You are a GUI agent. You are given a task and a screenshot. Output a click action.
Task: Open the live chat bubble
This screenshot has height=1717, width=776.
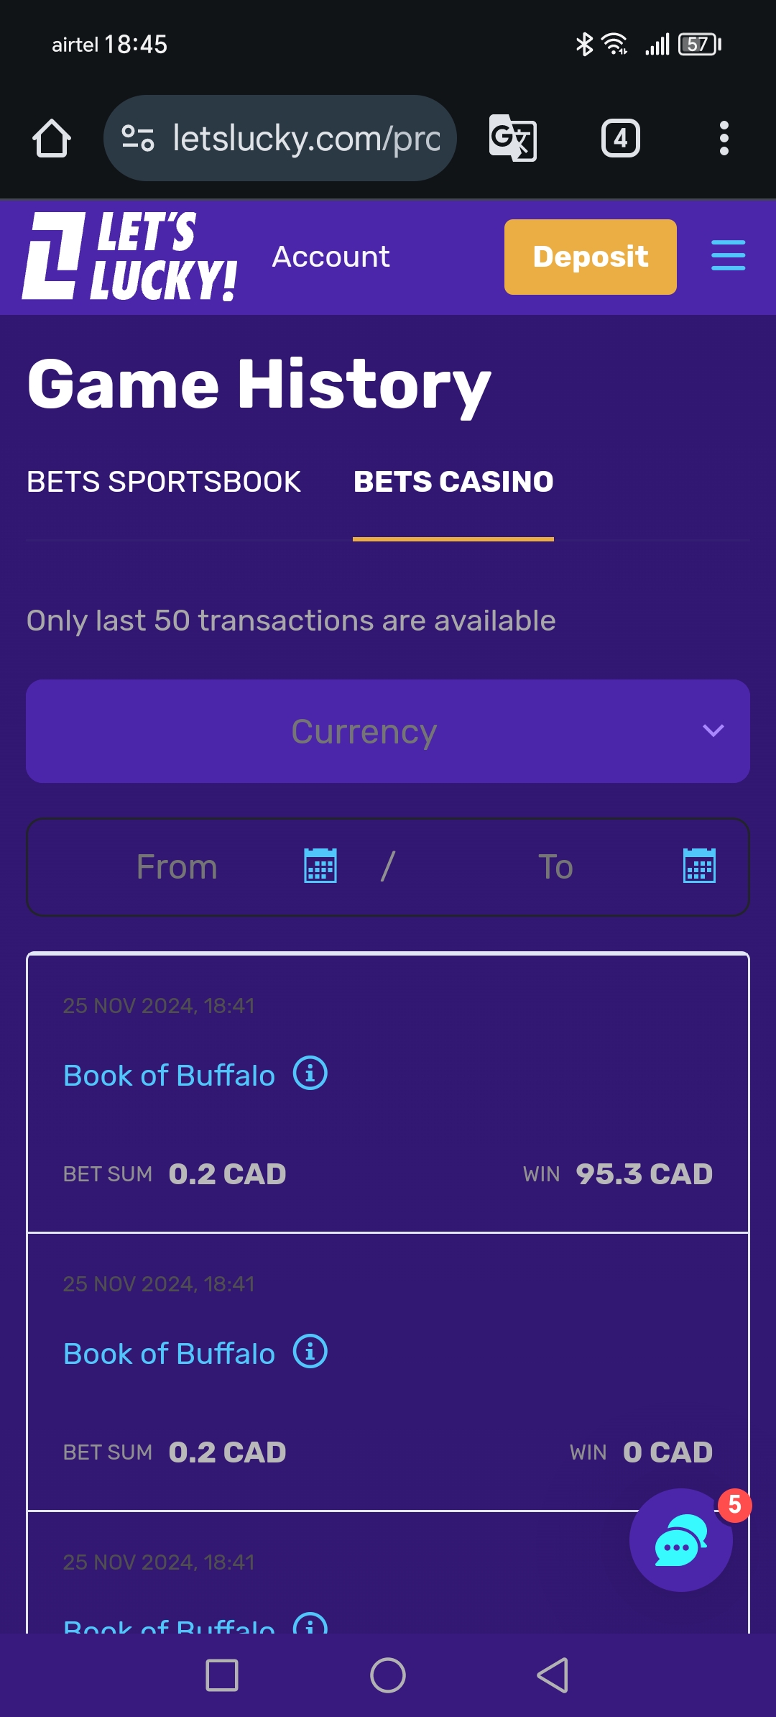[x=681, y=1540]
